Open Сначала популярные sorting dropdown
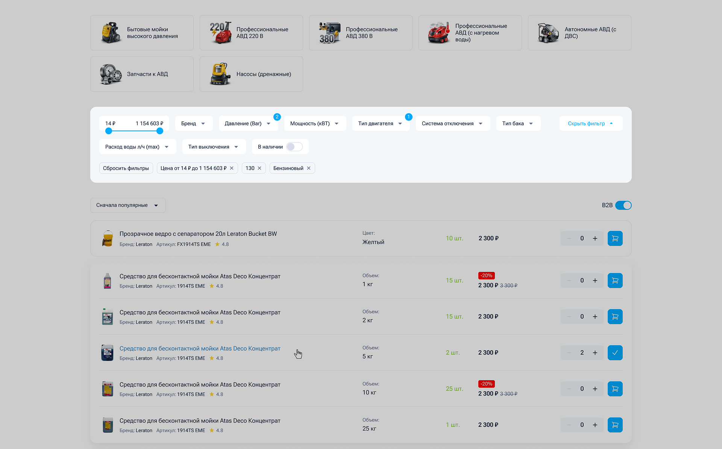Viewport: 722px width, 449px height. point(127,205)
